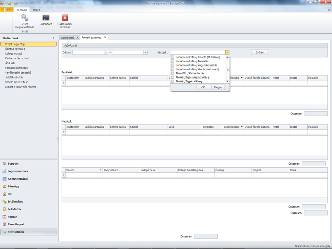Click scroll down arrow in Alprojekt list
Viewport: 332px width, 249px height.
pos(228,81)
